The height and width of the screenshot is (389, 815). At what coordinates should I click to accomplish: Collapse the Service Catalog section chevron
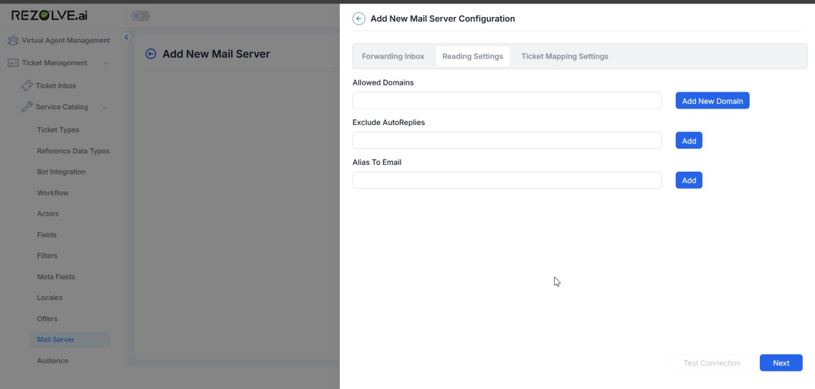(x=105, y=107)
